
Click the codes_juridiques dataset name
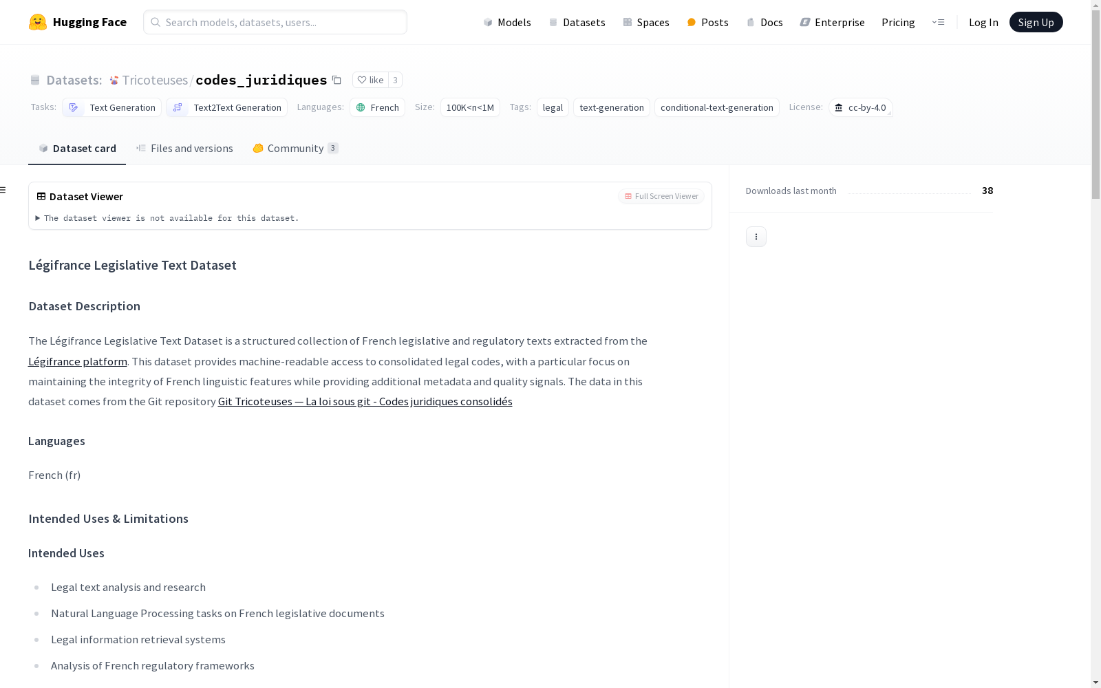tap(261, 80)
